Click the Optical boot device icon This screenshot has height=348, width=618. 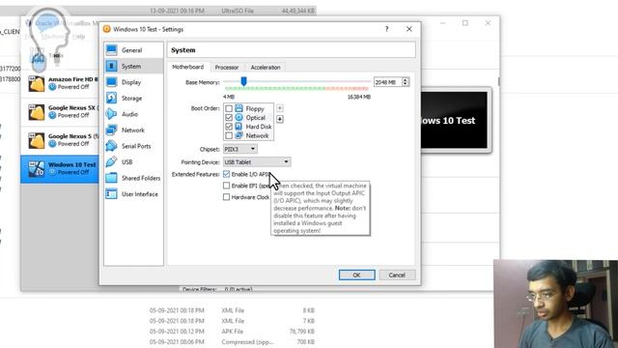point(239,117)
